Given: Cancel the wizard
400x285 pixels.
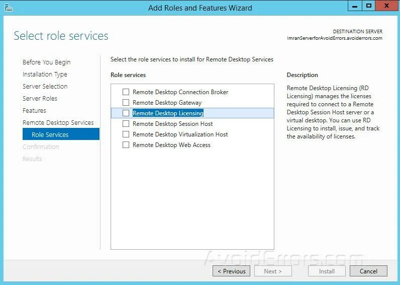Looking at the screenshot, I should tap(368, 271).
